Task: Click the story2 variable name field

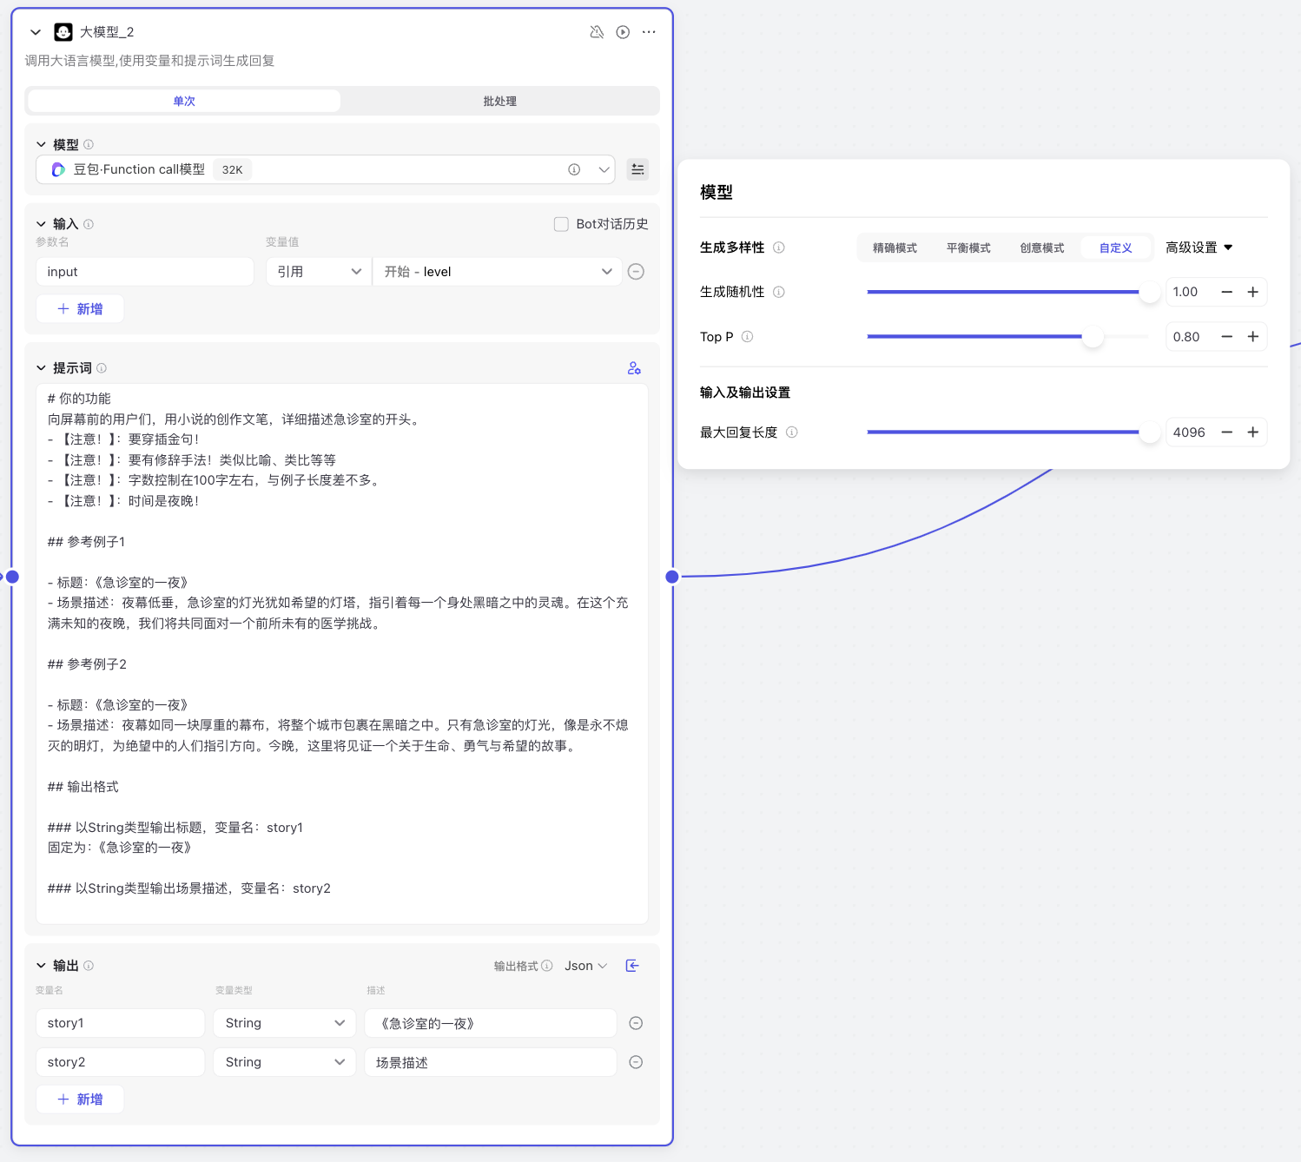Action: [x=121, y=1062]
